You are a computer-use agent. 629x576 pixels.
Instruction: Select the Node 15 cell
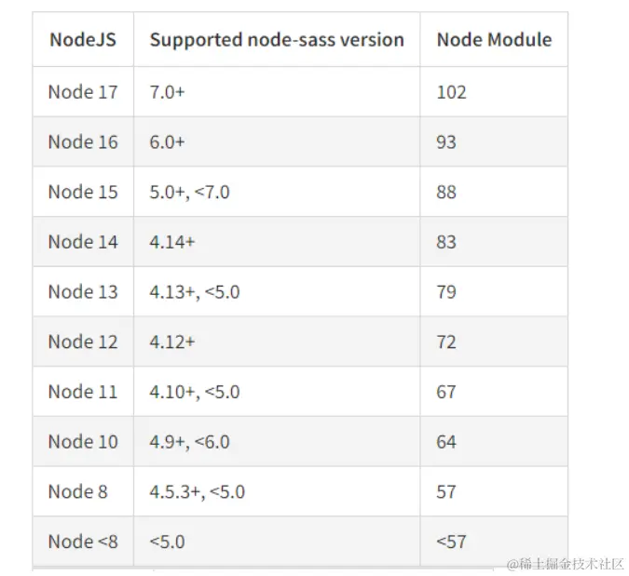click(83, 192)
